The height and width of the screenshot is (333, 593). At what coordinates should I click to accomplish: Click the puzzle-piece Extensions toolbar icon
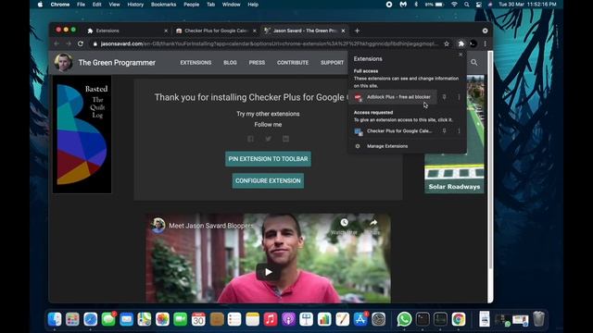(461, 43)
